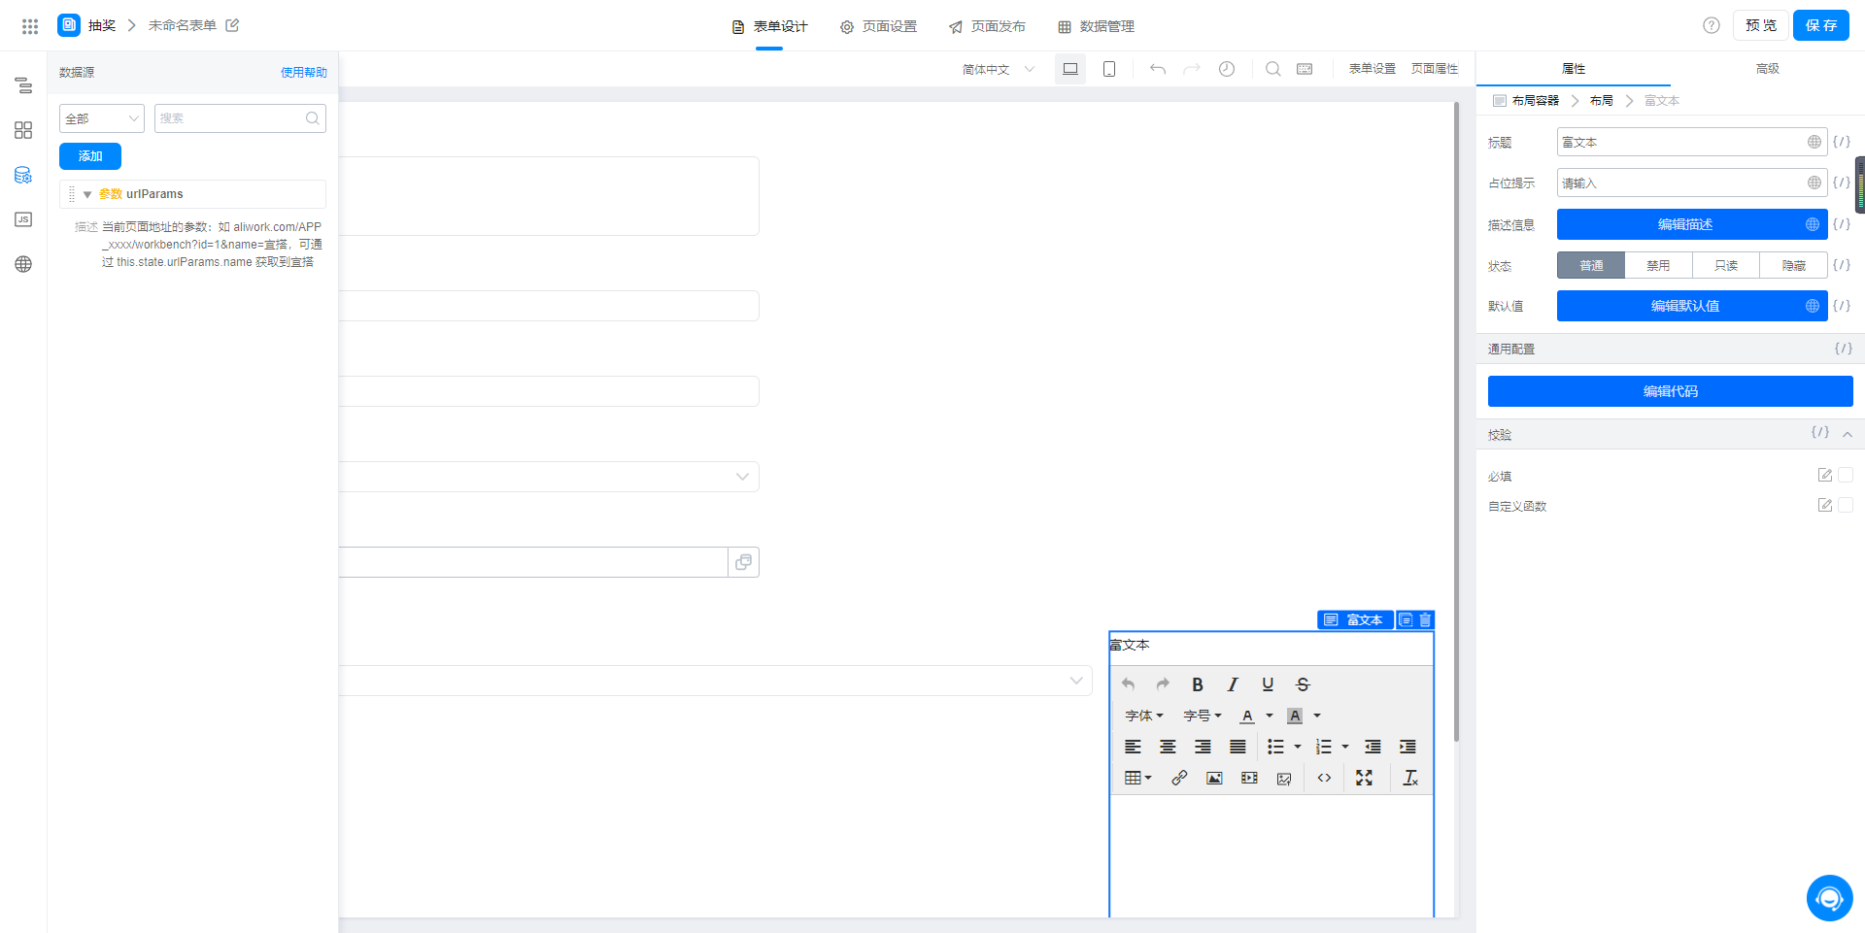
Task: Toggle fullscreen mode of rich text editor
Action: [x=1364, y=778]
